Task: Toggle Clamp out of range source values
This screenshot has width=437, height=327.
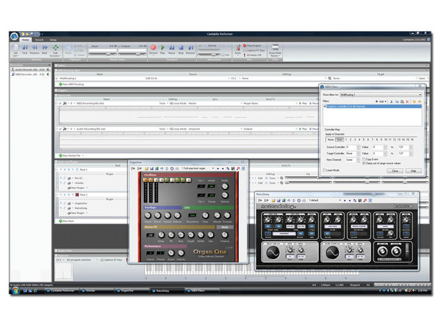Action: click(x=364, y=163)
